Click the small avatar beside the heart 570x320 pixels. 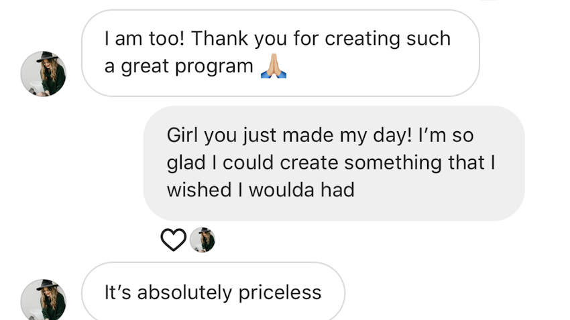coord(202,240)
